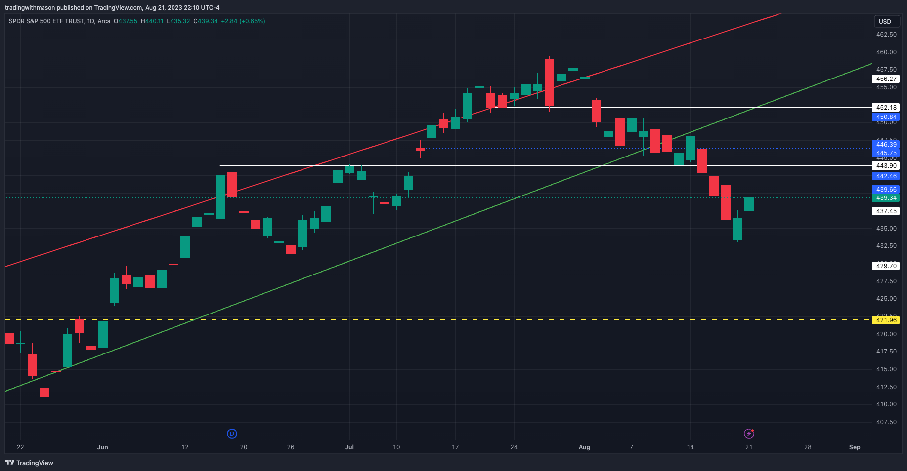Select the blue 439.66 price label
The image size is (907, 471).
[886, 190]
